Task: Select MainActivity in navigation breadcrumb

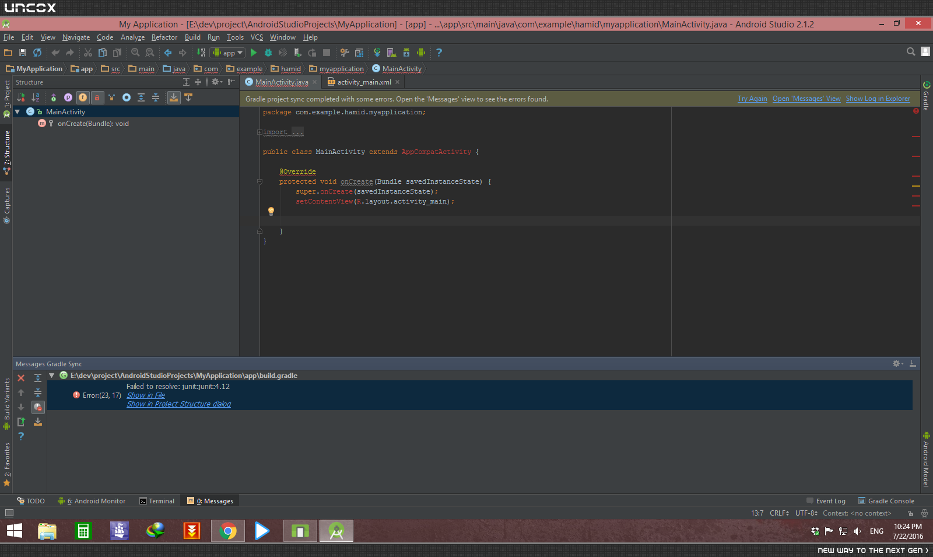Action: click(397, 69)
